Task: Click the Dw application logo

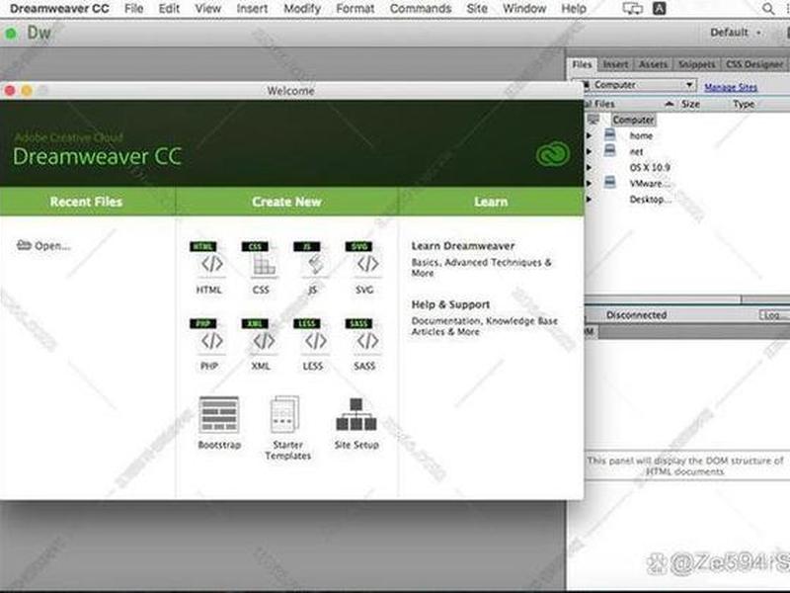Action: coord(39,34)
